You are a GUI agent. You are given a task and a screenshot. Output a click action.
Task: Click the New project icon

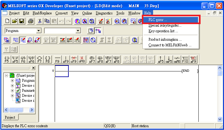coord(7,21)
